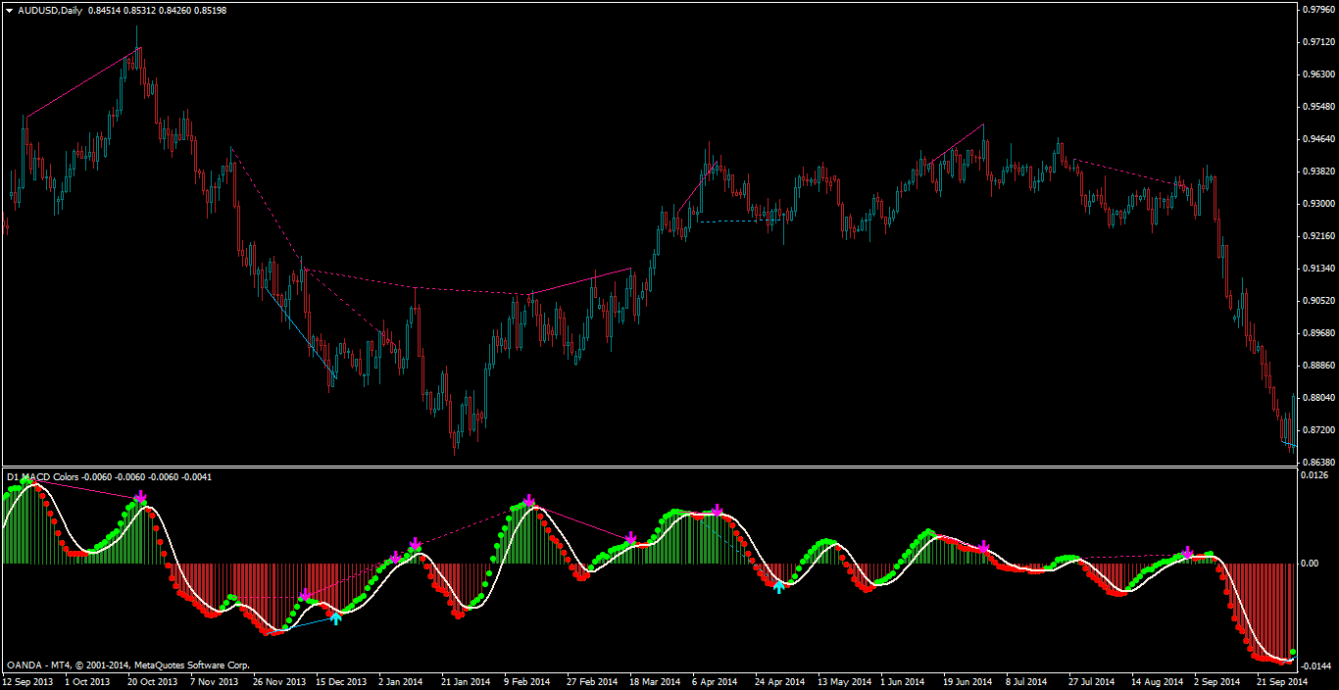Click the 8 Jul 2014 date label
The width and height of the screenshot is (1339, 690).
tap(1028, 681)
